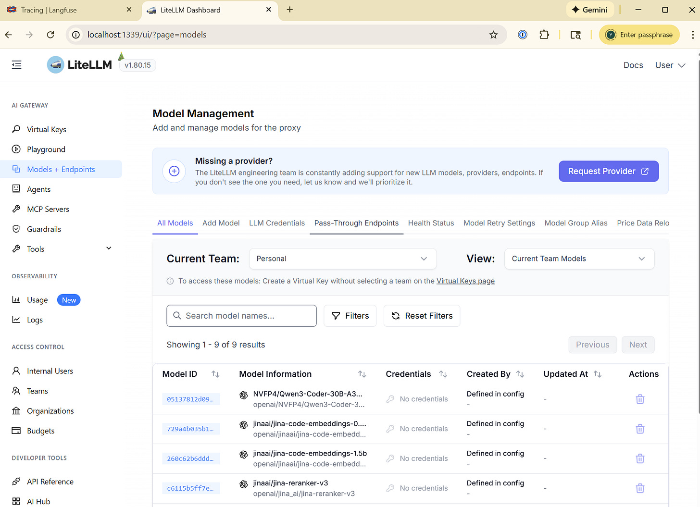Bookmark this page with star icon

click(493, 35)
